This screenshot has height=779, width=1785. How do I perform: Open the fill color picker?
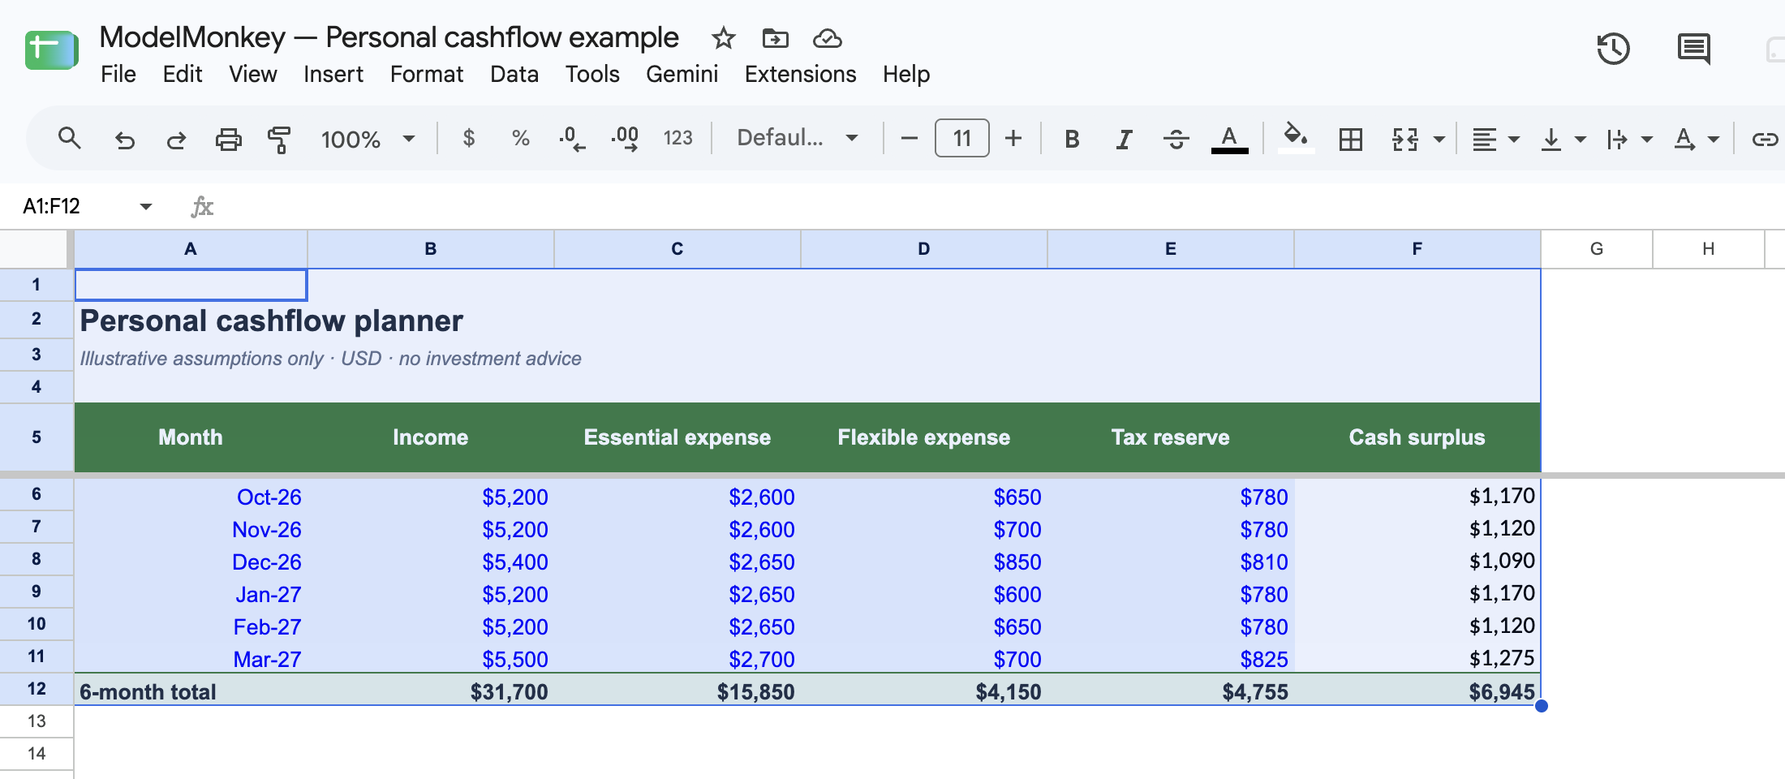click(x=1296, y=138)
